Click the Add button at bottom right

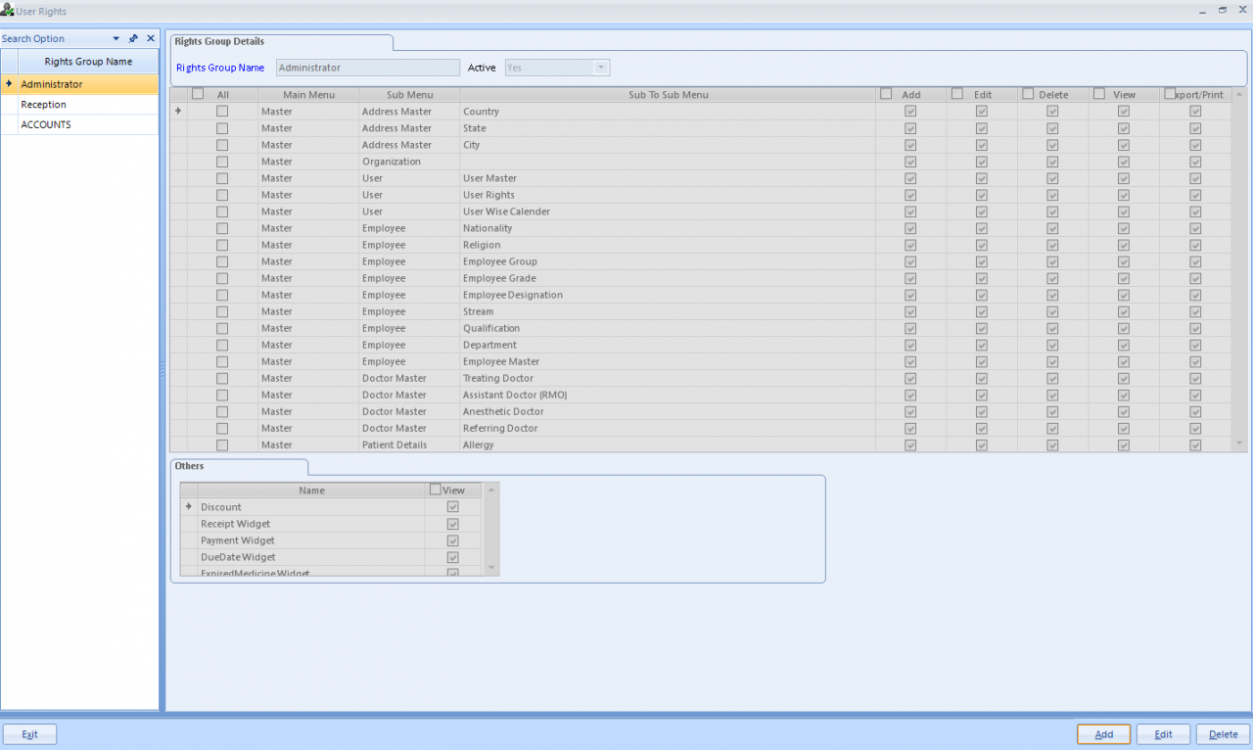click(x=1103, y=734)
